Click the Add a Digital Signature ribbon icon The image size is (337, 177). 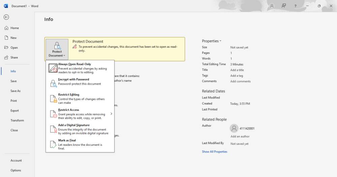click(x=53, y=129)
